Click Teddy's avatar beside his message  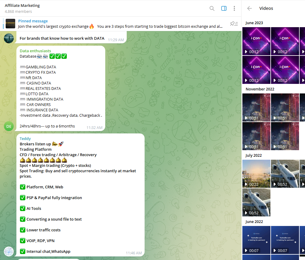point(9,252)
